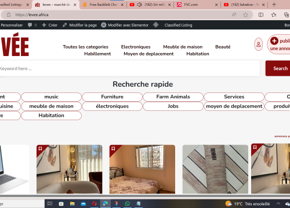Add page to favorites star

click(x=245, y=14)
